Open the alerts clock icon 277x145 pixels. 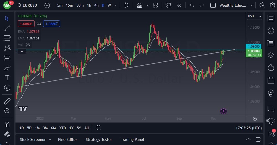pyautogui.click(x=271, y=31)
